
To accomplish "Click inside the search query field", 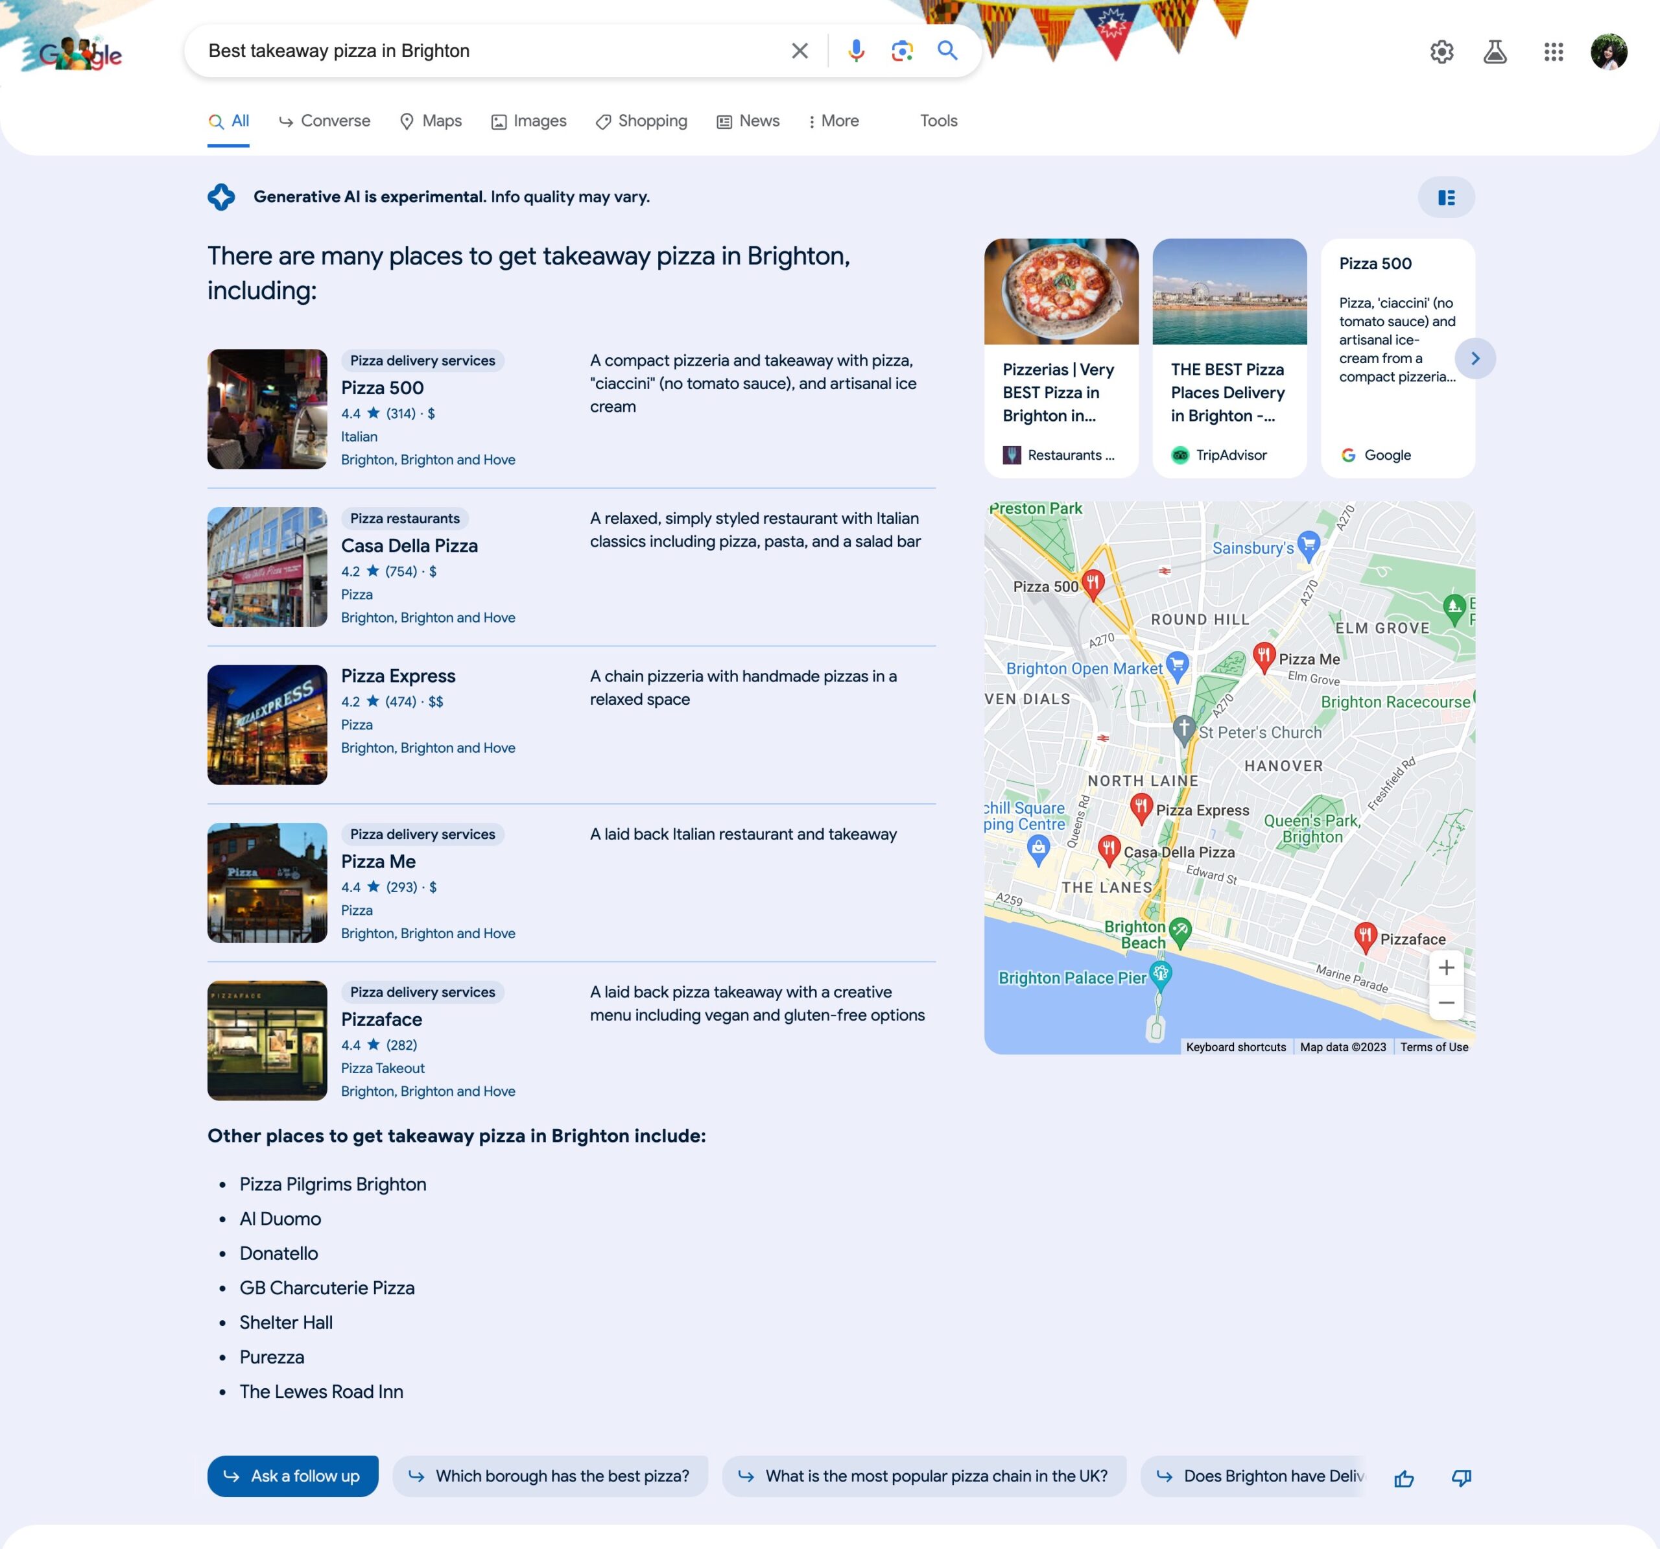I will (493, 51).
